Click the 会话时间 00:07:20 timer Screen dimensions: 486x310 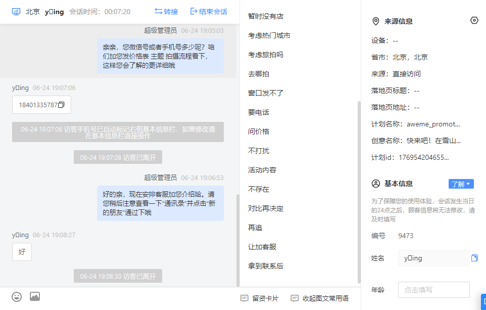[100, 12]
